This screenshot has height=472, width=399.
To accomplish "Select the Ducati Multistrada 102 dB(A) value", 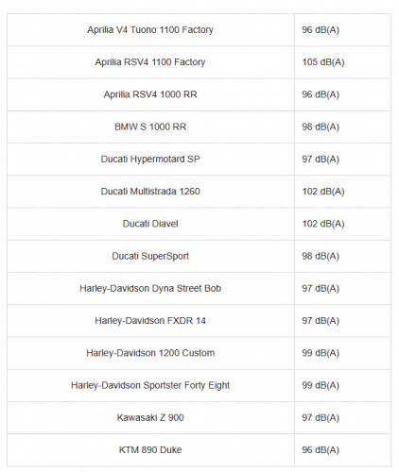I will click(x=323, y=192).
